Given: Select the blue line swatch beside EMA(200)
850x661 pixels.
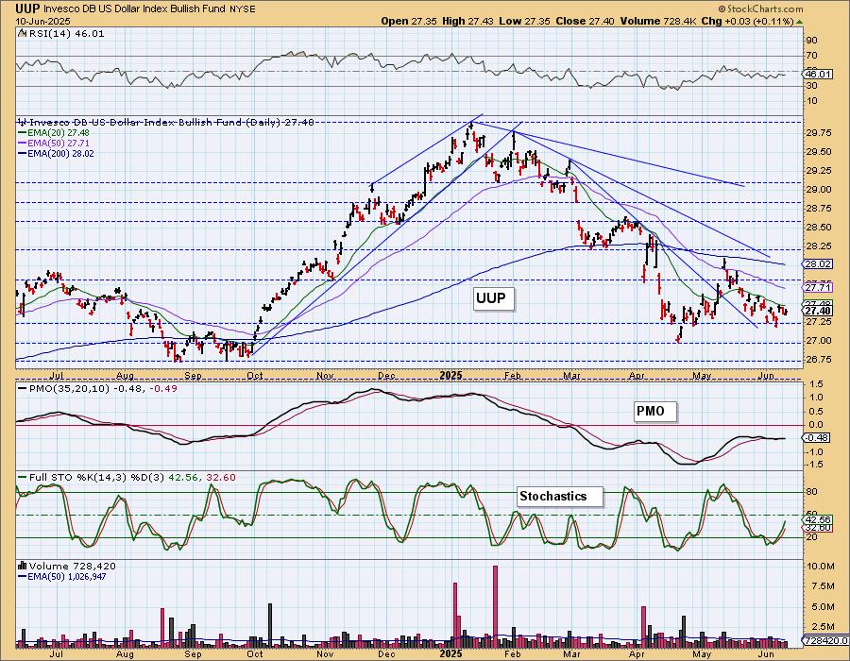Looking at the screenshot, I should [x=23, y=153].
